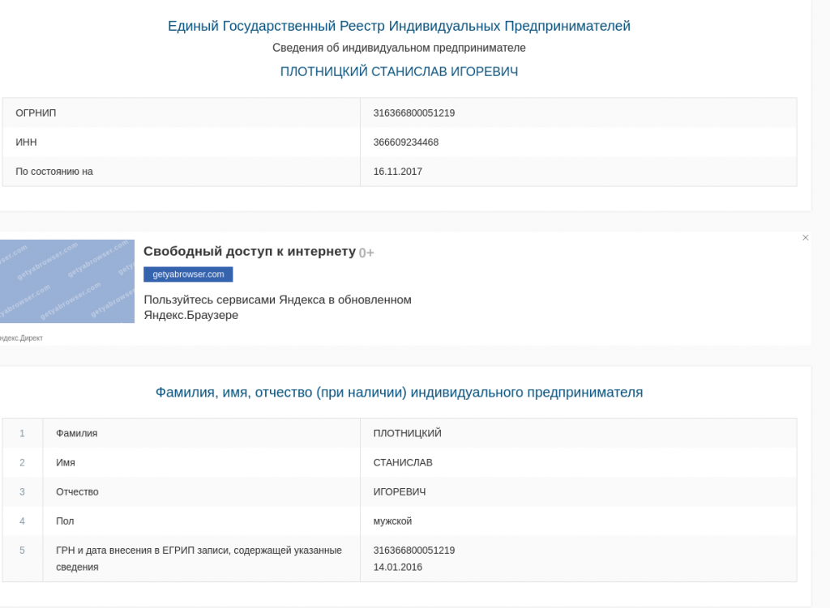Close the Yandex browser advertisement
The image size is (830, 608).
(x=805, y=237)
